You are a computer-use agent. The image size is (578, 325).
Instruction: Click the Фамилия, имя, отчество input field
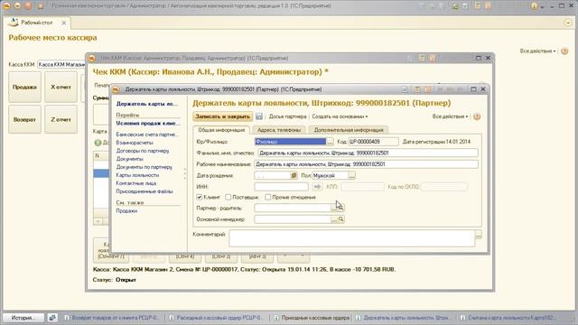coord(368,153)
